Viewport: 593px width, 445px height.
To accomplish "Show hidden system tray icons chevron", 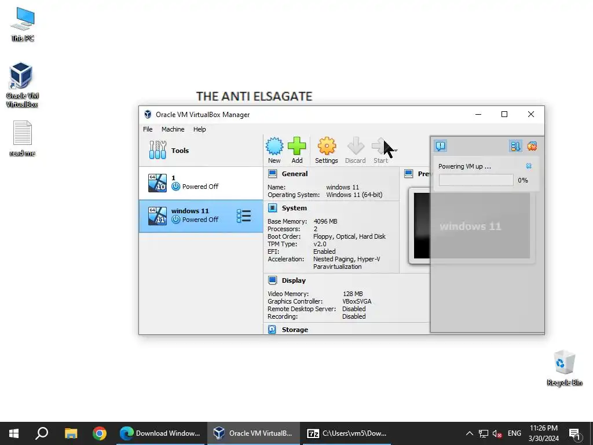I will point(469,433).
